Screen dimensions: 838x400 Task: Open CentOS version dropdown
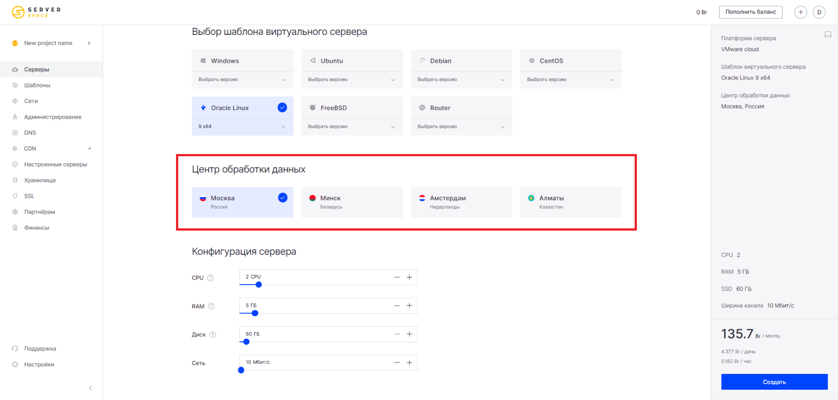click(571, 80)
